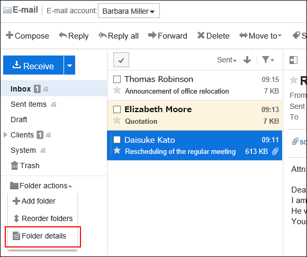The image size is (307, 257).
Task: Click the Clients unread count badge
Action: pos(40,135)
